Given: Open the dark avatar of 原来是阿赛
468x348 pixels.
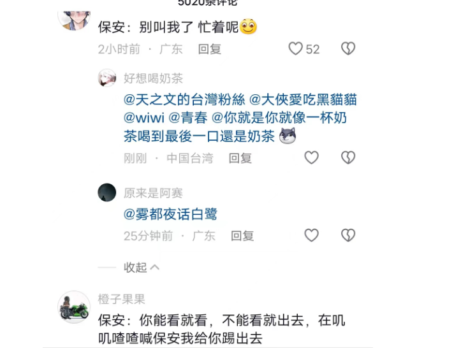Looking at the screenshot, I should click(x=107, y=192).
